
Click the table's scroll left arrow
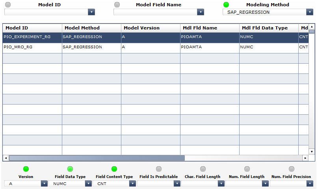tap(6, 158)
